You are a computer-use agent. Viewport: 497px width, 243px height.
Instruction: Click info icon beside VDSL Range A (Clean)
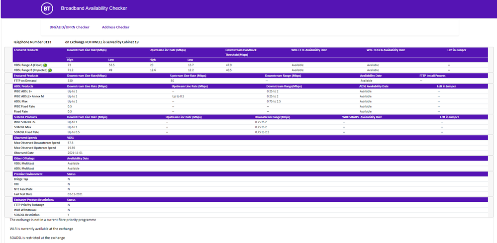[45, 65]
